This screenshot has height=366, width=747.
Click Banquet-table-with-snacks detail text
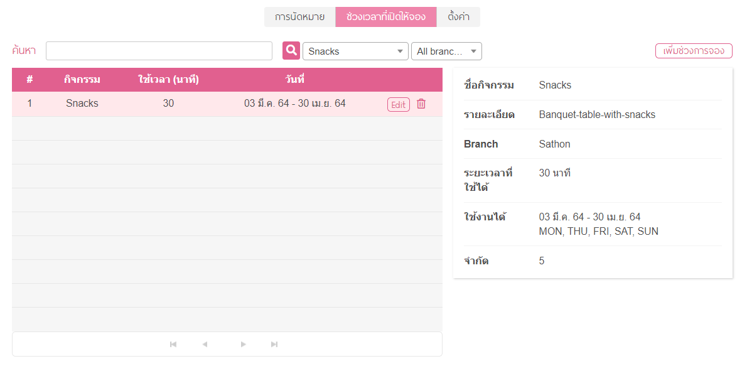tap(598, 114)
